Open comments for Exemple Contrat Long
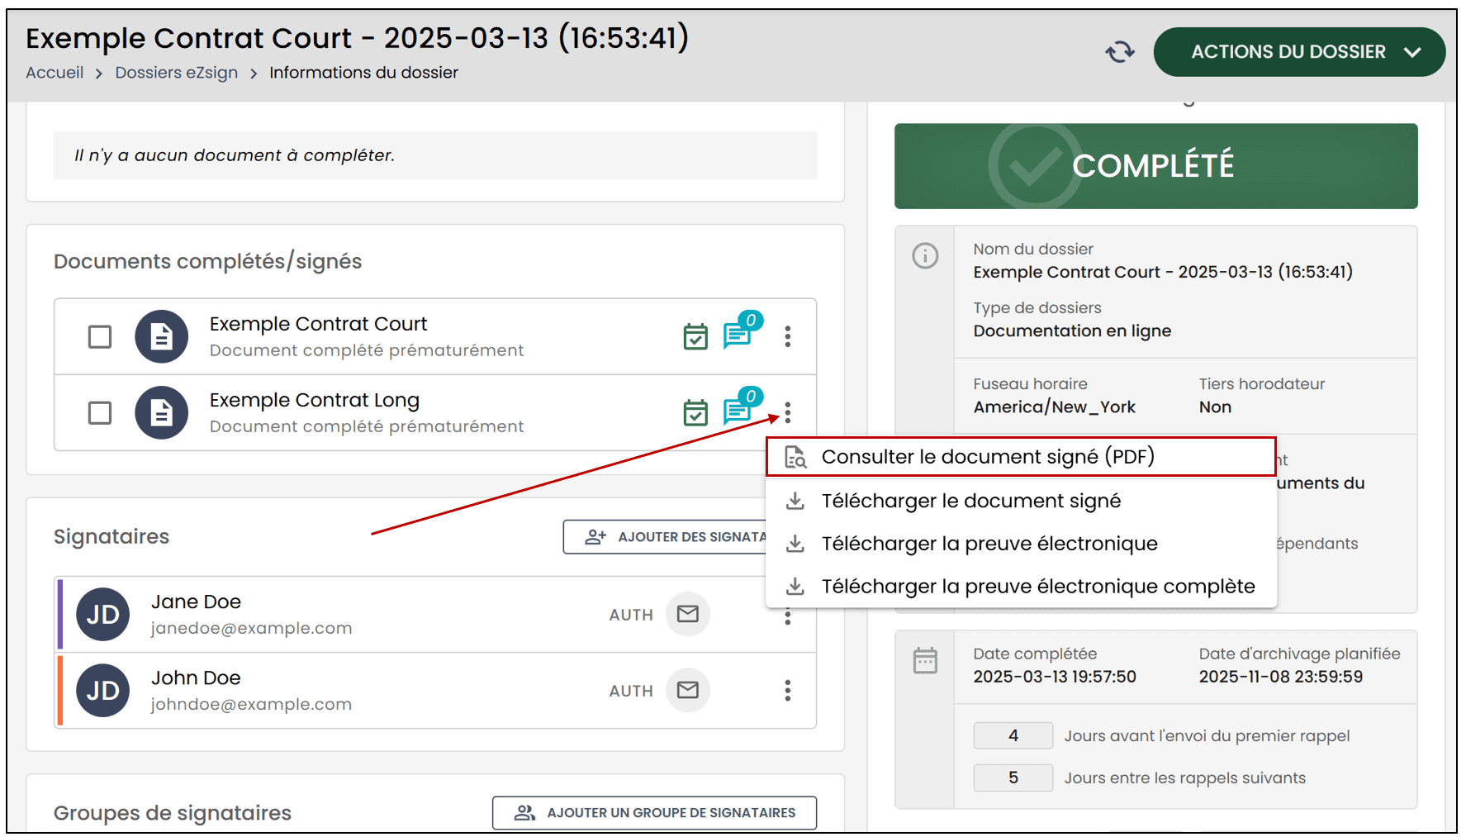Screen dimensions: 1466x837 [x=737, y=411]
